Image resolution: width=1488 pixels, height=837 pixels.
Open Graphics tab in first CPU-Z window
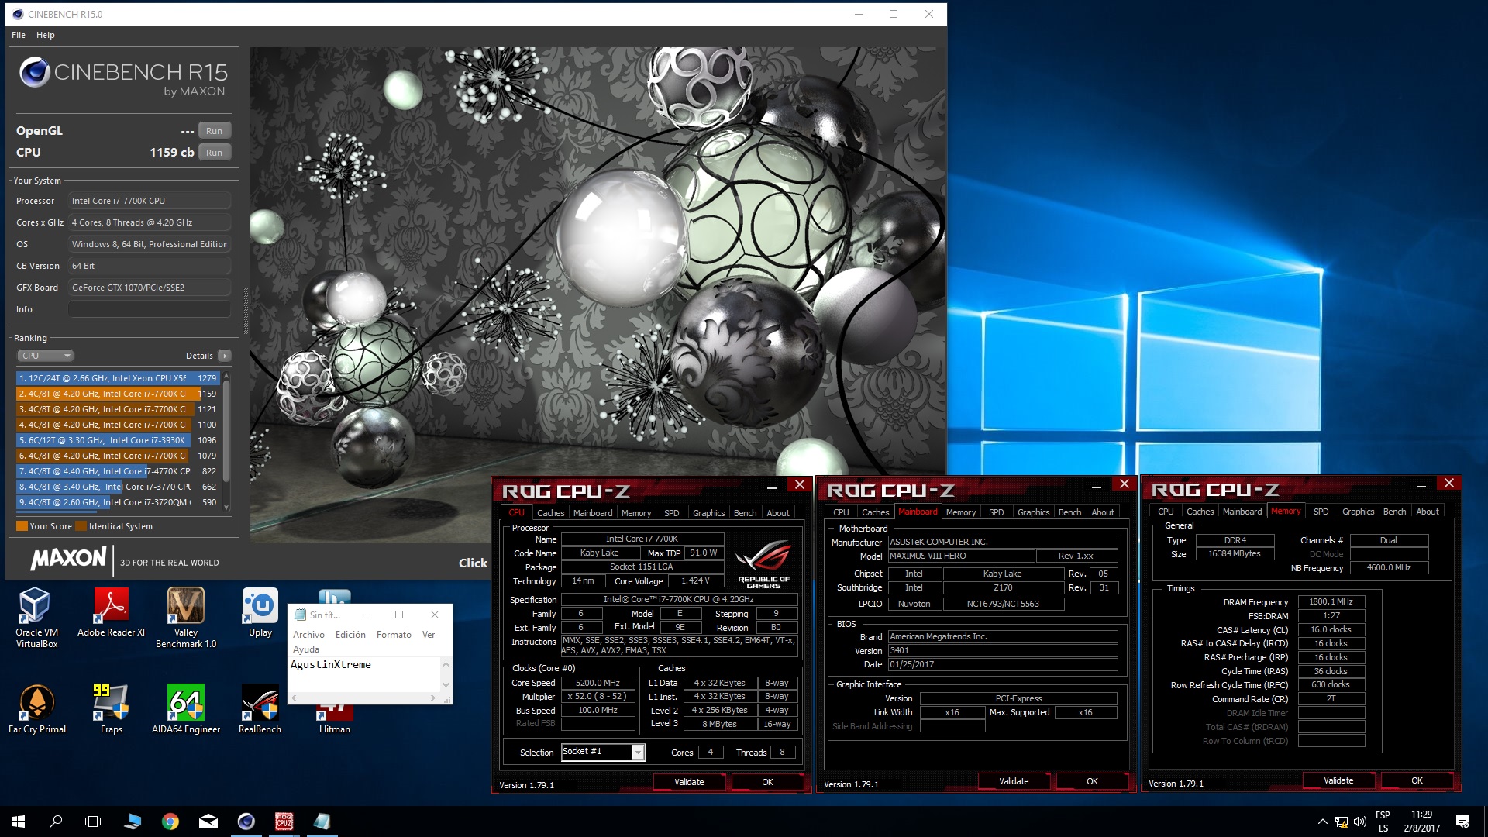click(708, 513)
